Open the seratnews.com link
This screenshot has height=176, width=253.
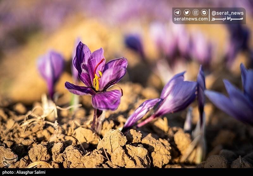[x=190, y=19]
